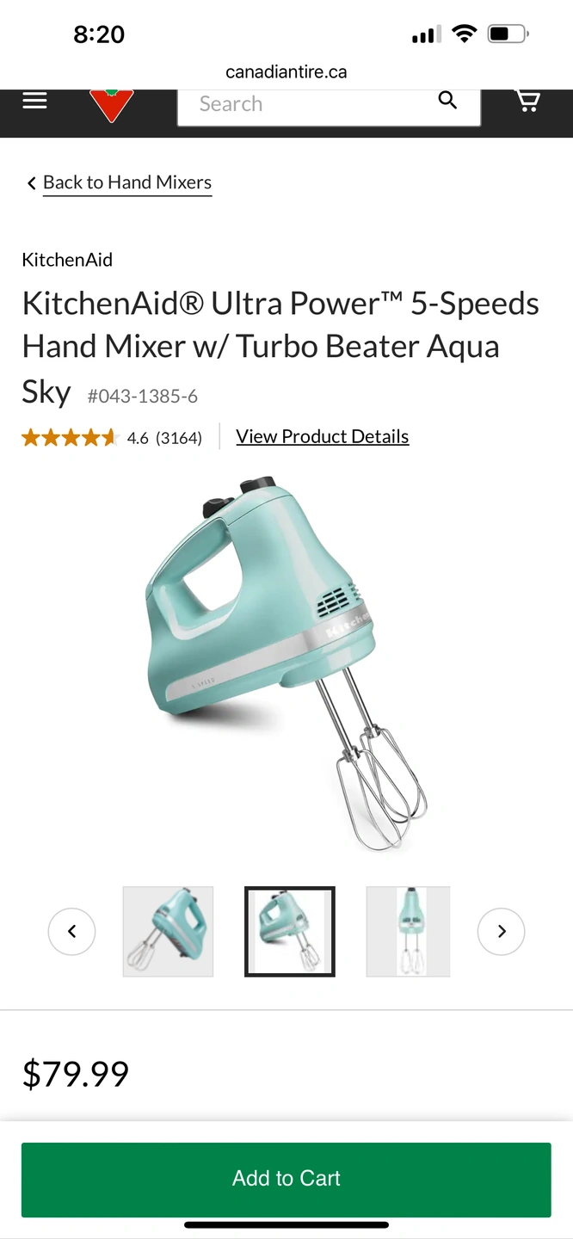Viewport: 573px width, 1239px height.
Task: Click the orange star rating icons
Action: (x=70, y=438)
